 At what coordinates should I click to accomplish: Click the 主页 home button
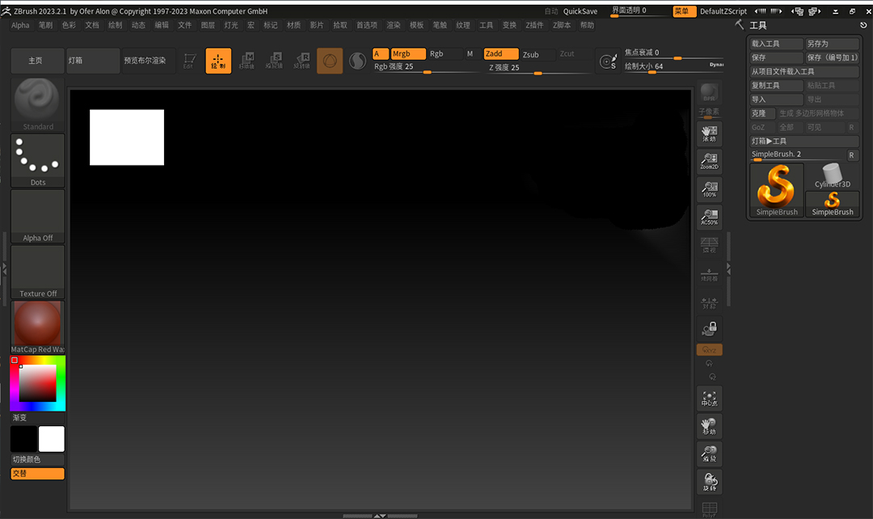[x=37, y=61]
